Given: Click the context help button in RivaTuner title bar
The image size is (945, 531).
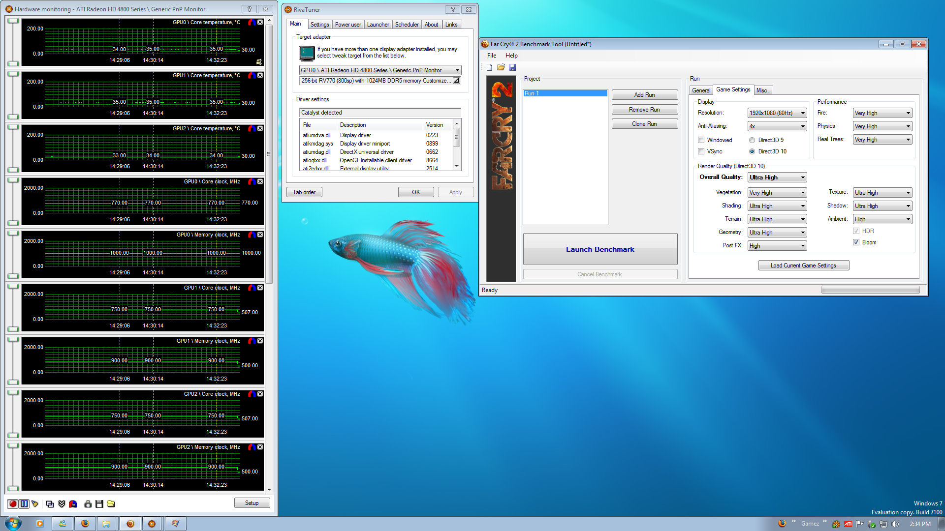Looking at the screenshot, I should (452, 9).
